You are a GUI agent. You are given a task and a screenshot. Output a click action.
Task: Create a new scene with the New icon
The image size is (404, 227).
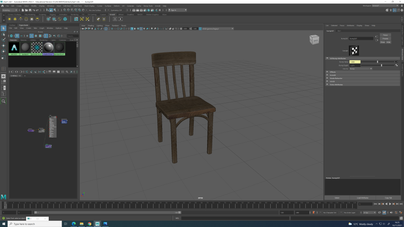22,10
